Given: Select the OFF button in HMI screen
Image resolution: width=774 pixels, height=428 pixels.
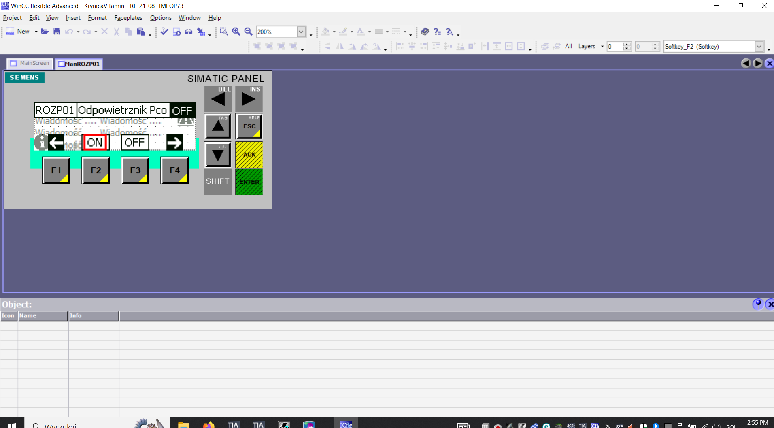Looking at the screenshot, I should click(135, 143).
